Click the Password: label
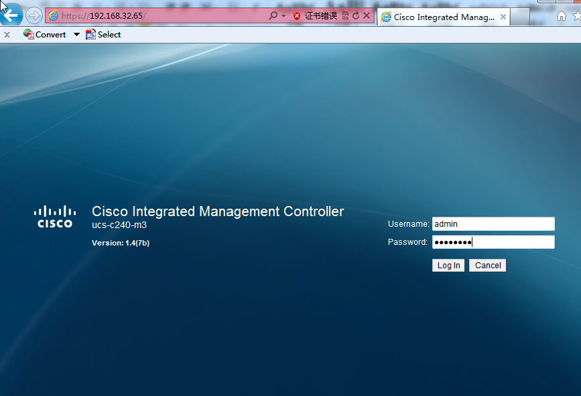Screen dimensions: 581x396 click(x=407, y=242)
